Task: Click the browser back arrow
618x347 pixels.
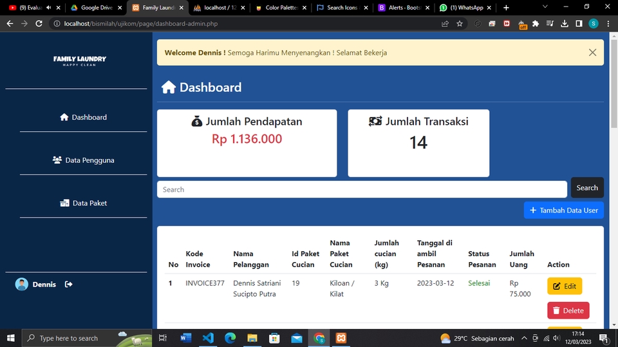Action: tap(10, 24)
